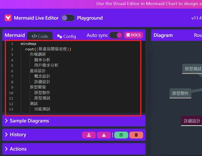Screen dimensions: 202x156
Task: Select the 原型測試 node in the diagram
Action: [193, 69]
